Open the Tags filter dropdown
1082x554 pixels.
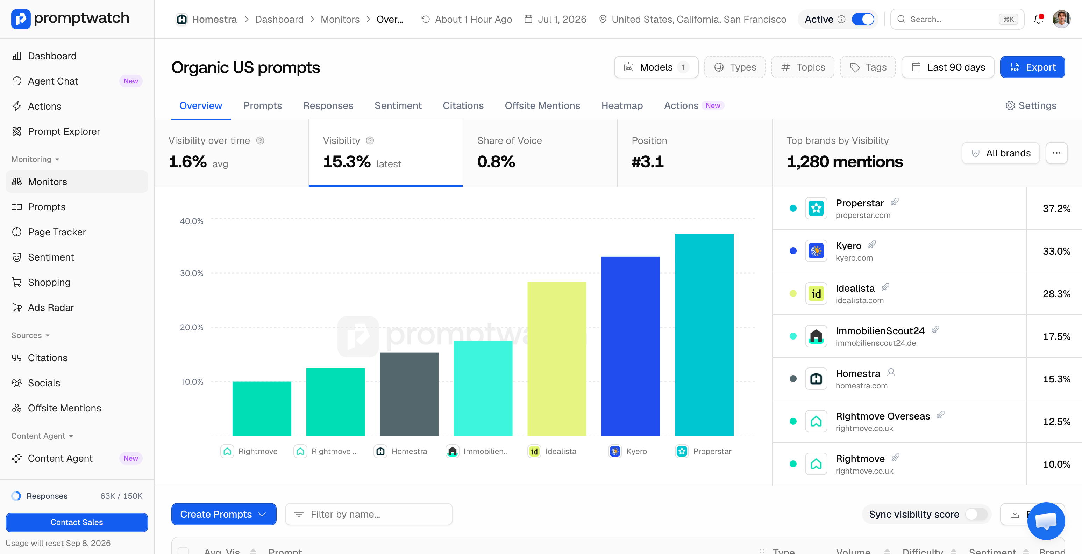[868, 67]
